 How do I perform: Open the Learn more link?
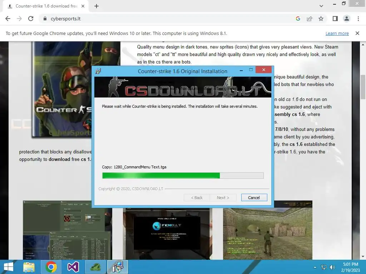click(337, 33)
